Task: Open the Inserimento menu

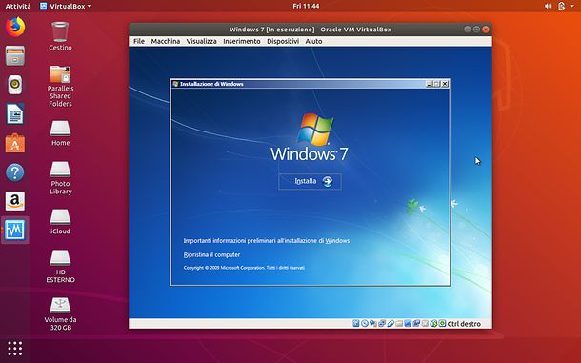Action: coord(242,41)
